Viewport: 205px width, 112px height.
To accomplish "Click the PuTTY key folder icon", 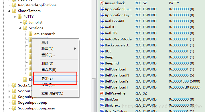I will [x=19, y=17].
